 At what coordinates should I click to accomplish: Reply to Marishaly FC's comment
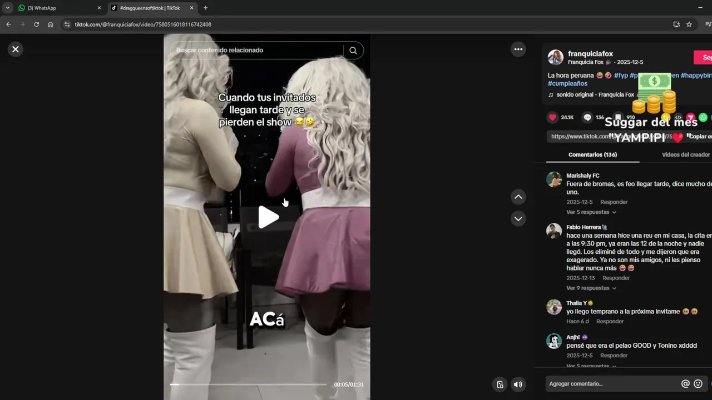[x=614, y=202]
